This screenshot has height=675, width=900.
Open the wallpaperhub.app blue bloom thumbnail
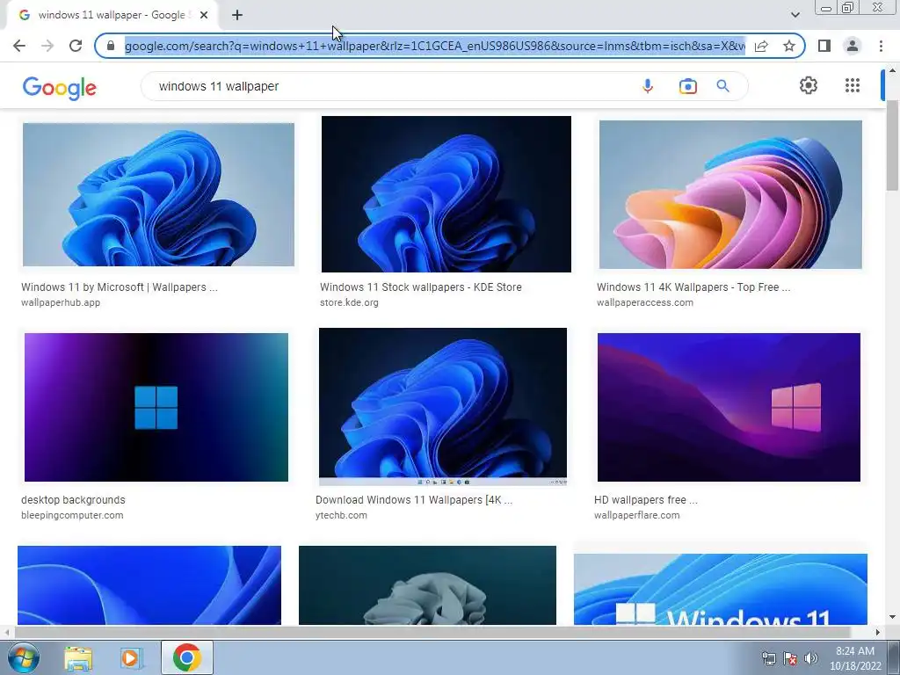(x=158, y=194)
